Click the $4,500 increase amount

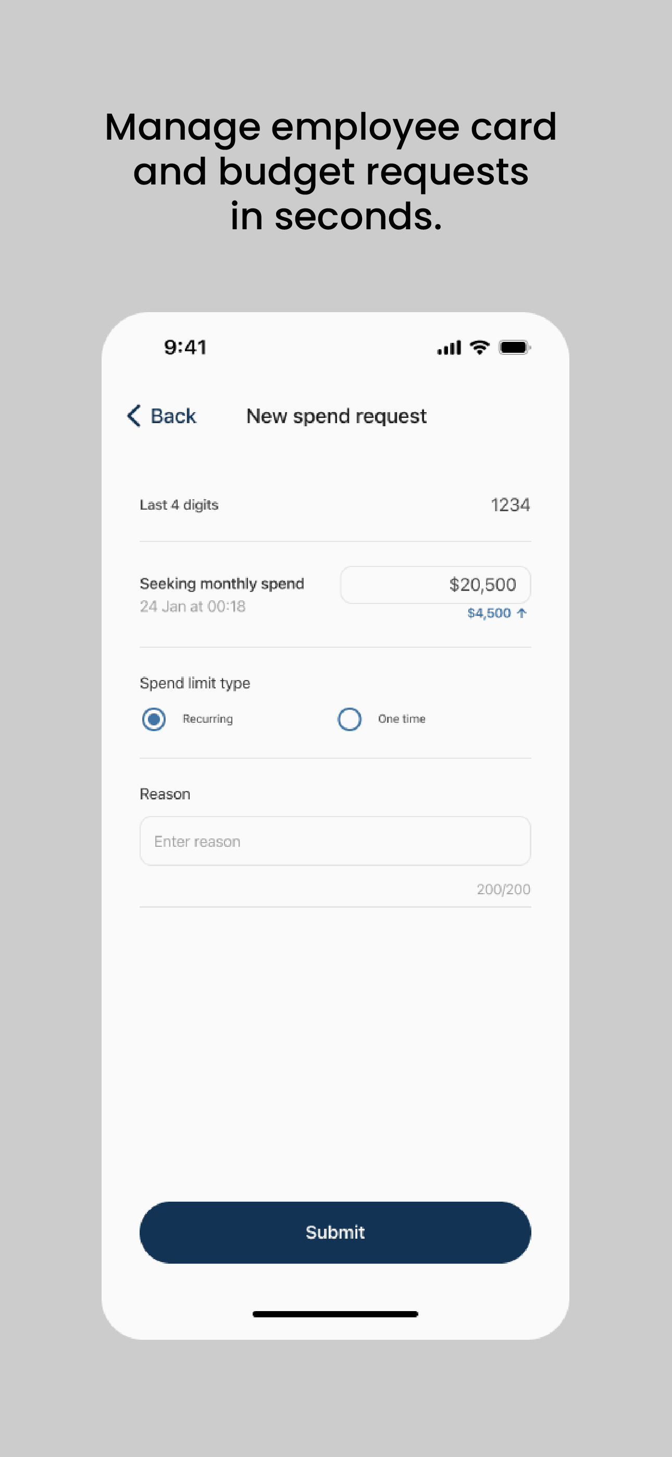489,613
